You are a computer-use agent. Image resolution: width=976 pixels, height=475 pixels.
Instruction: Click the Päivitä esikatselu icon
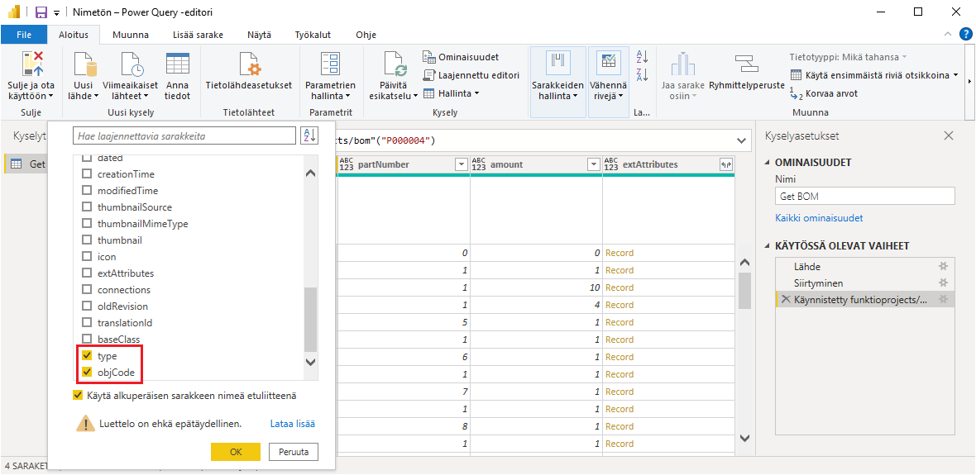(x=394, y=64)
